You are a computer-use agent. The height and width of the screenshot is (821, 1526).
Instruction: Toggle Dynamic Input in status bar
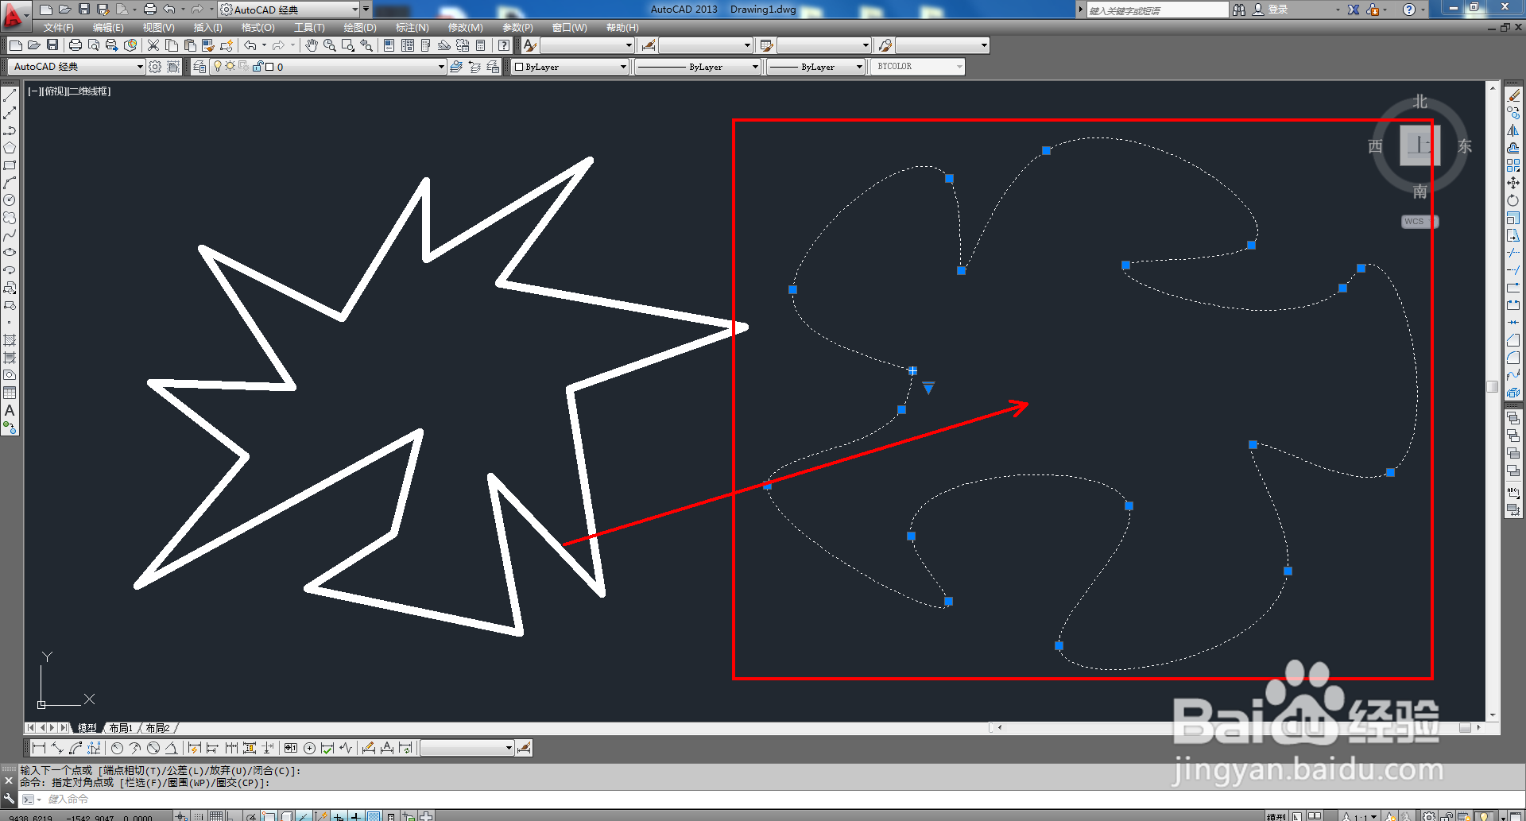coord(356,816)
